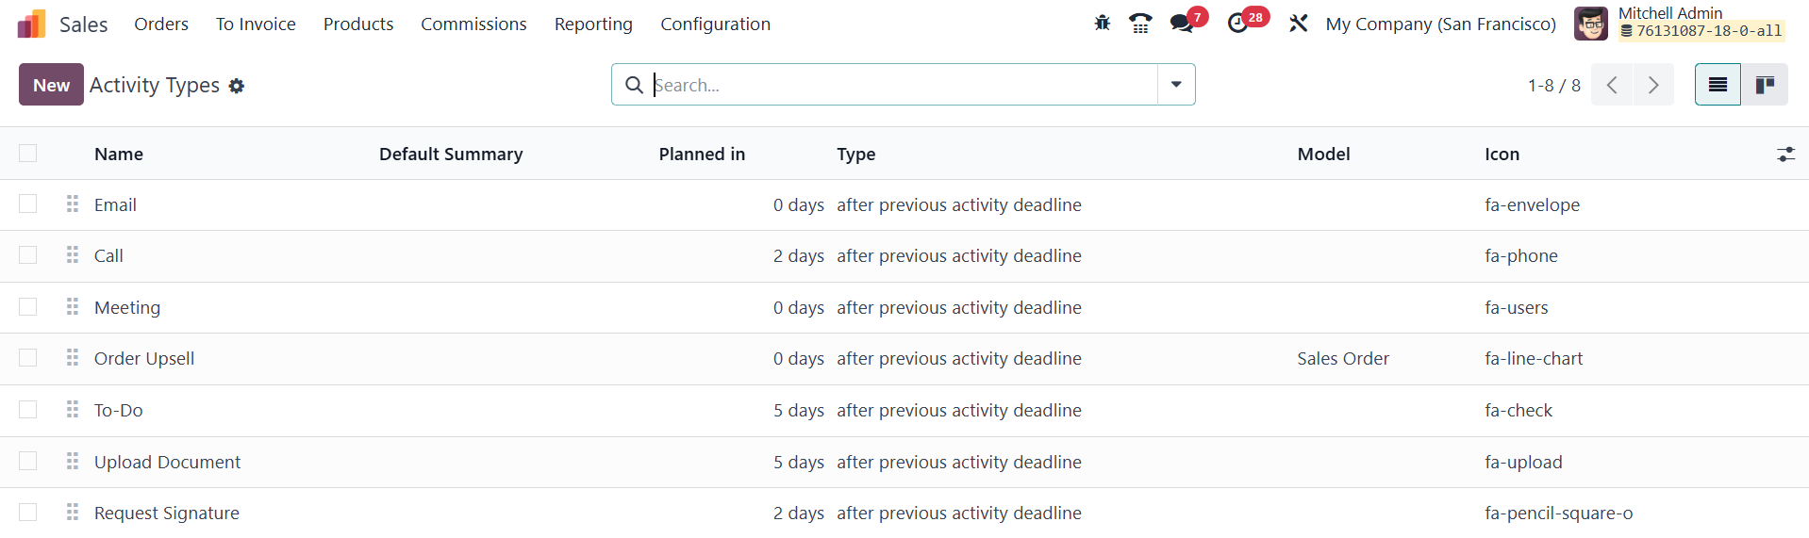Check the Order Upsell row checkbox
The height and width of the screenshot is (538, 1809).
[28, 358]
